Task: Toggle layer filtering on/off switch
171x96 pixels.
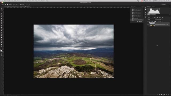Action: pyautogui.click(x=162, y=17)
